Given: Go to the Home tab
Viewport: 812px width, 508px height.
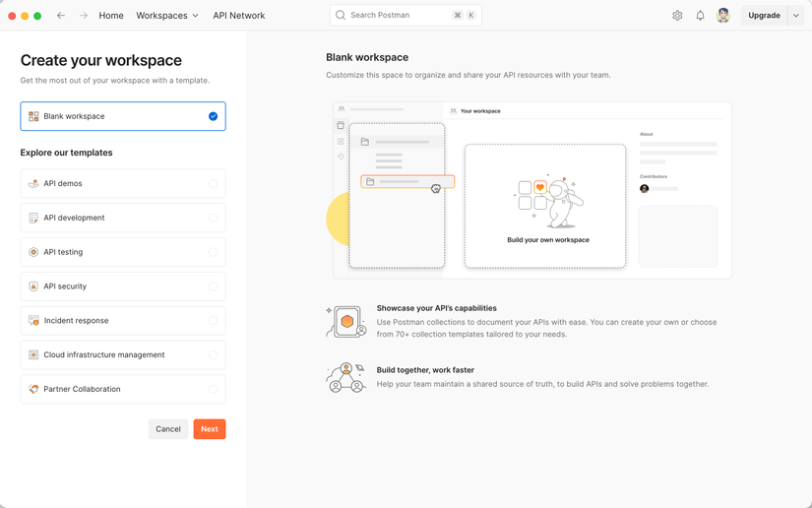Looking at the screenshot, I should (111, 16).
